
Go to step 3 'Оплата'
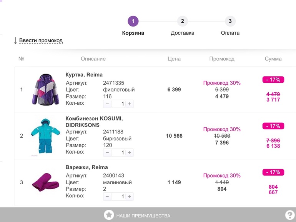[x=230, y=21]
